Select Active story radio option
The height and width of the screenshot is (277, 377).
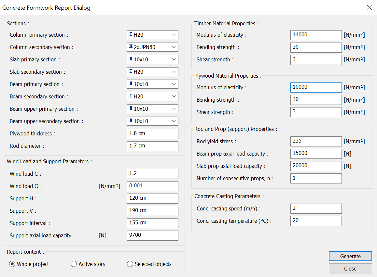(74, 264)
